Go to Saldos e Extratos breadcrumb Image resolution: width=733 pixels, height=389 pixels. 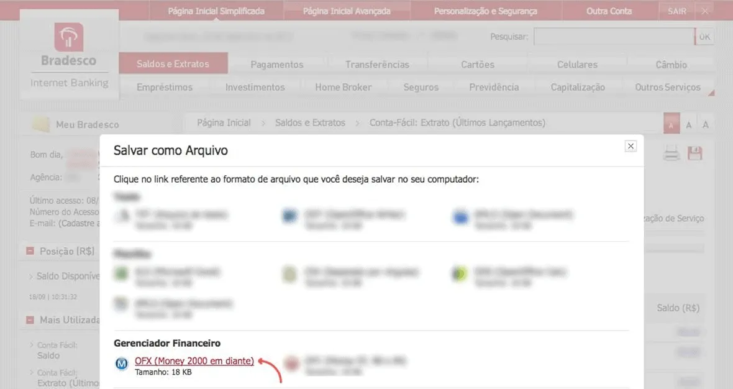pyautogui.click(x=310, y=122)
